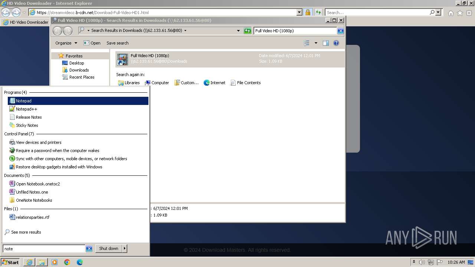Open File Explorer from taskbar
The image size is (475, 267).
(x=42, y=262)
